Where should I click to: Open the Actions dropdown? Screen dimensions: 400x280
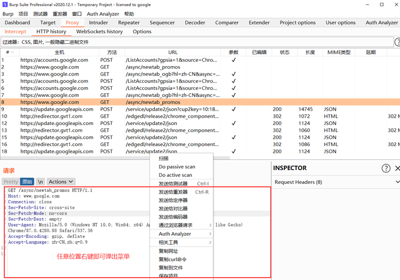tap(61, 182)
